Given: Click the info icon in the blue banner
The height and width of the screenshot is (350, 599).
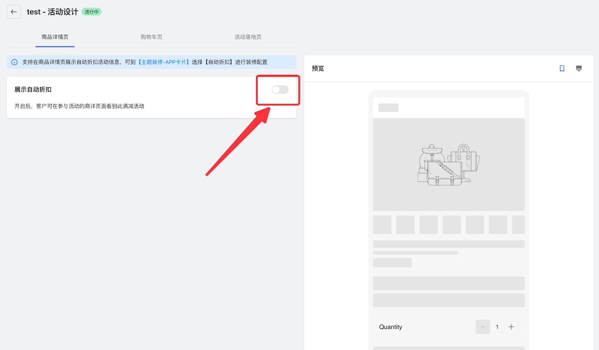Looking at the screenshot, I should pyautogui.click(x=15, y=62).
